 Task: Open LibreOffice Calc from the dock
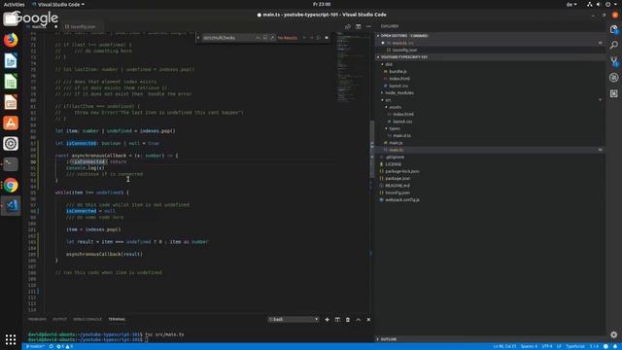(x=11, y=82)
